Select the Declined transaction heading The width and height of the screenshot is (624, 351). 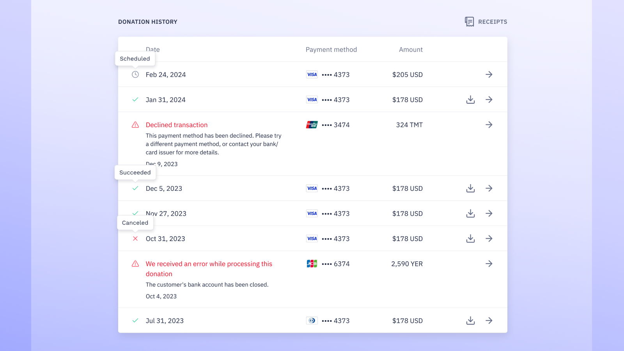(x=176, y=125)
